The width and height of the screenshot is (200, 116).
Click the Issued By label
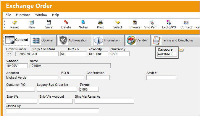13,106
